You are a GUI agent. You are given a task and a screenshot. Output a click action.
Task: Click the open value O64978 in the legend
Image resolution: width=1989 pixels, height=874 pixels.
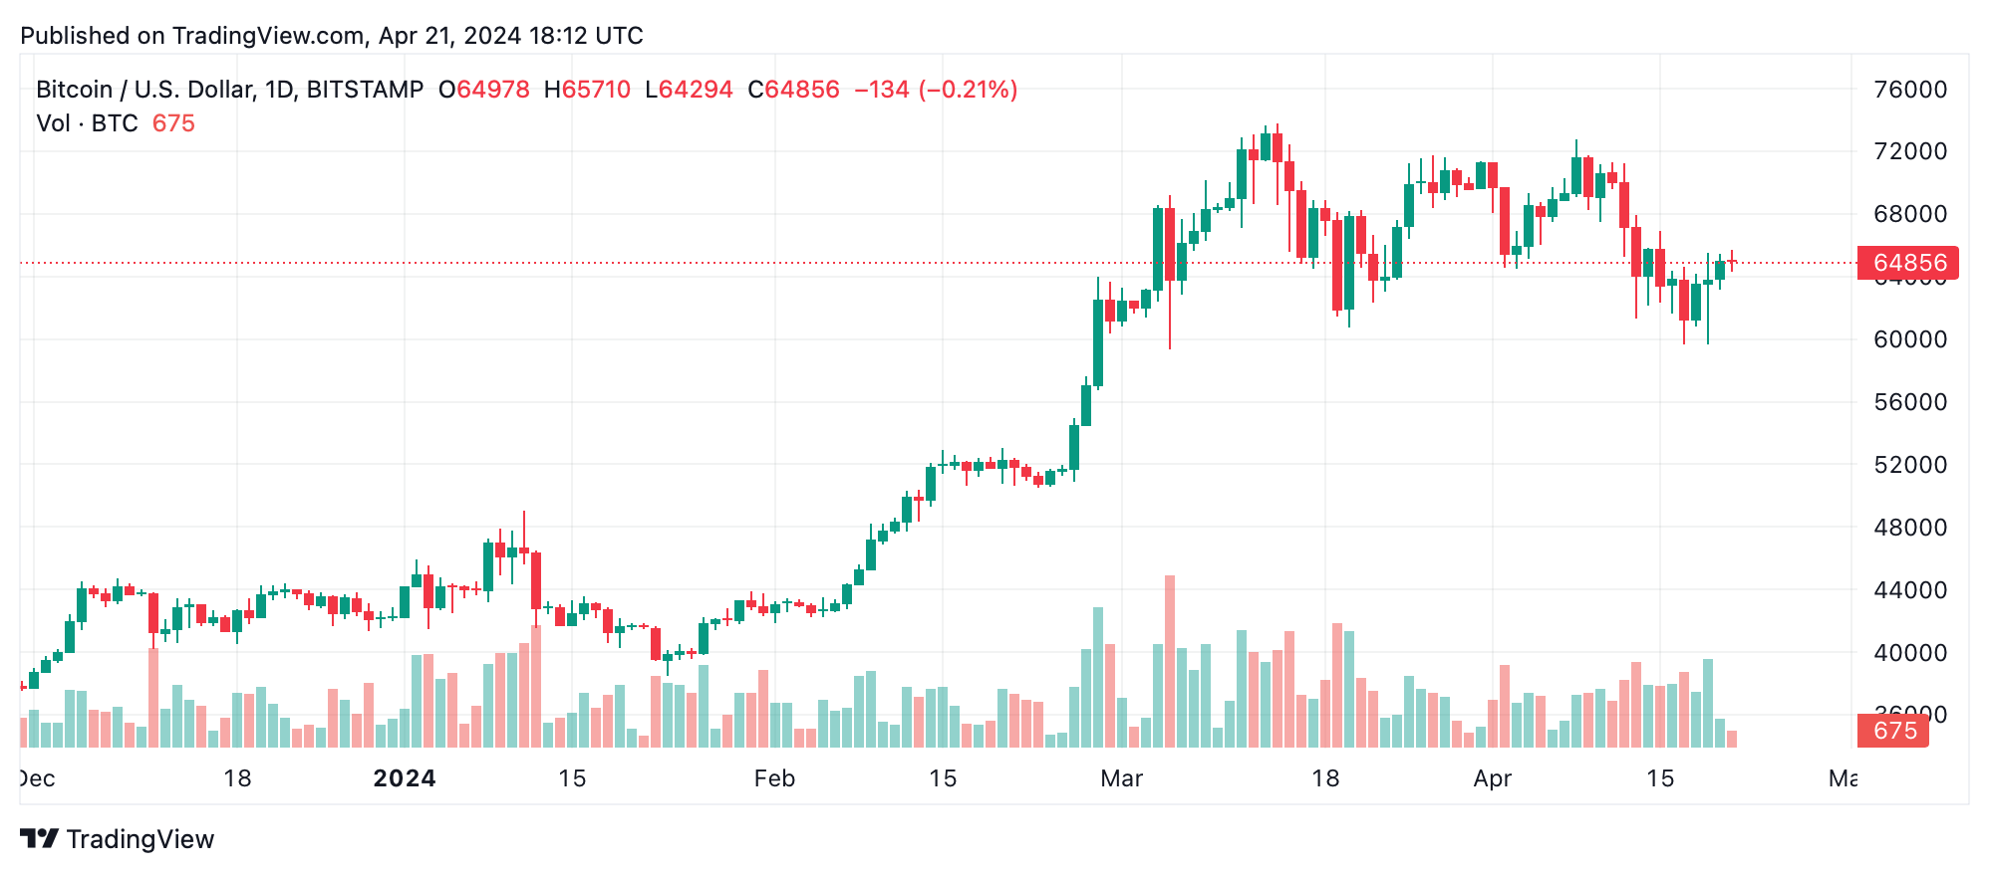click(484, 90)
